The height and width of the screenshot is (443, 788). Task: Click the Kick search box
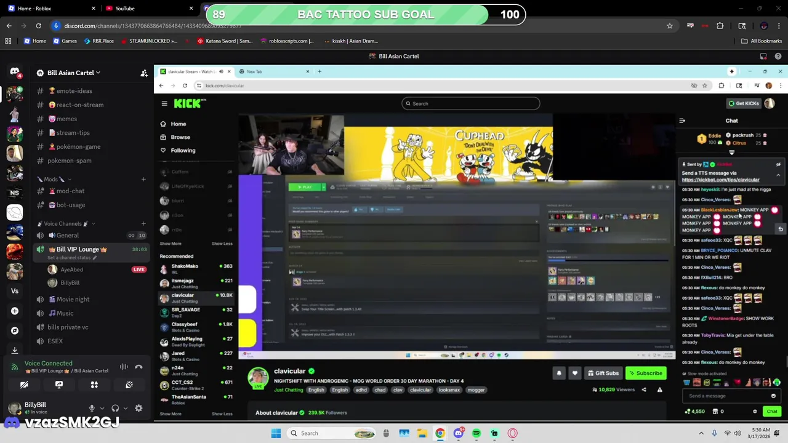(471, 103)
